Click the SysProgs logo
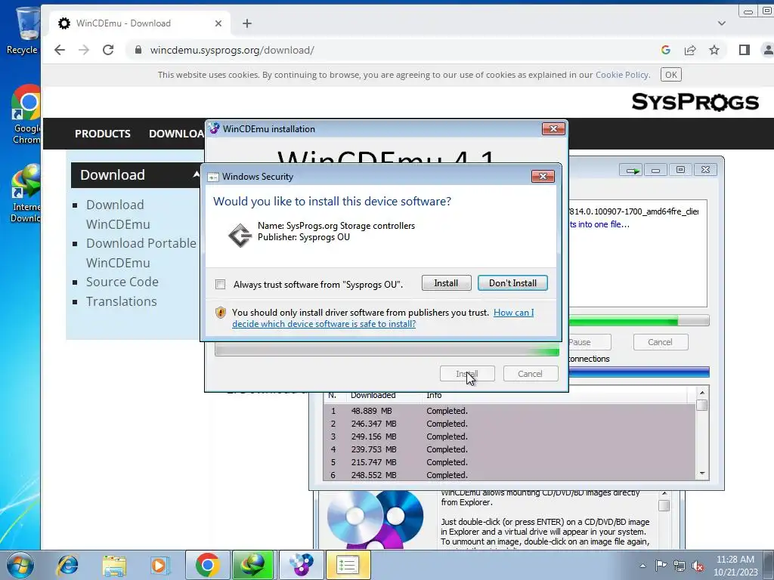This screenshot has height=580, width=774. tap(695, 102)
